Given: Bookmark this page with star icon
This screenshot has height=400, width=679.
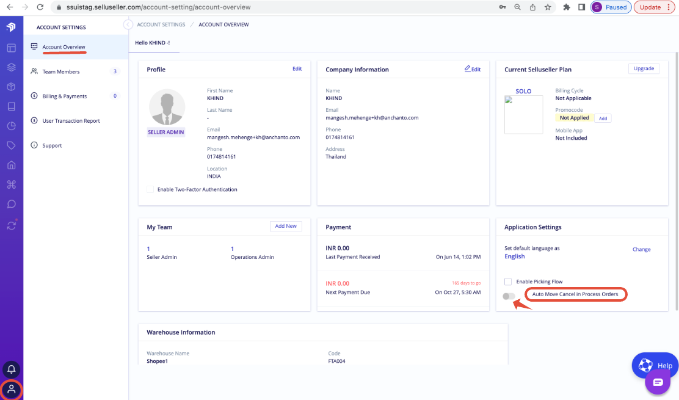Looking at the screenshot, I should click(548, 7).
